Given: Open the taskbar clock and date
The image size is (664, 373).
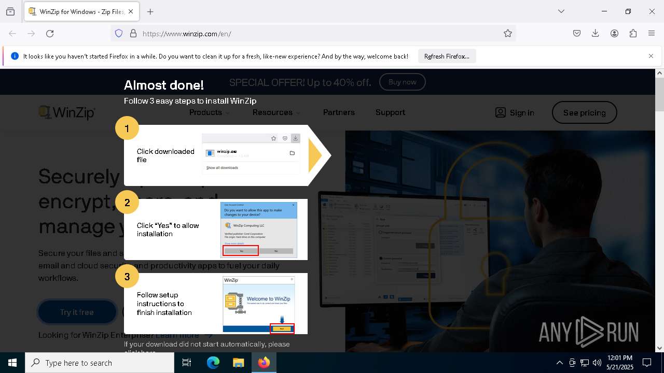Looking at the screenshot, I should [619, 363].
